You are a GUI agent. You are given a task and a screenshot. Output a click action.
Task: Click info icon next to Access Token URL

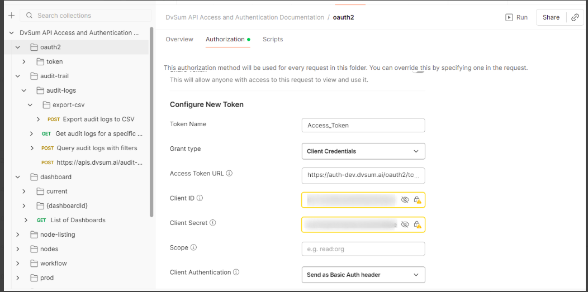[x=230, y=174]
